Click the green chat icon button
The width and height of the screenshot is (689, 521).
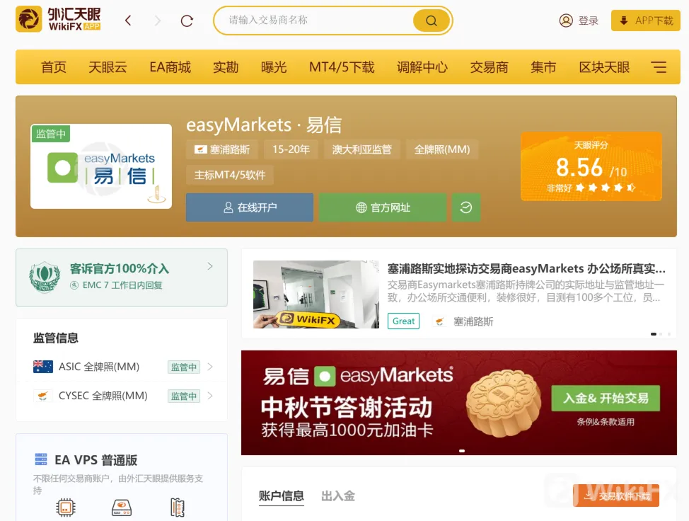[465, 207]
